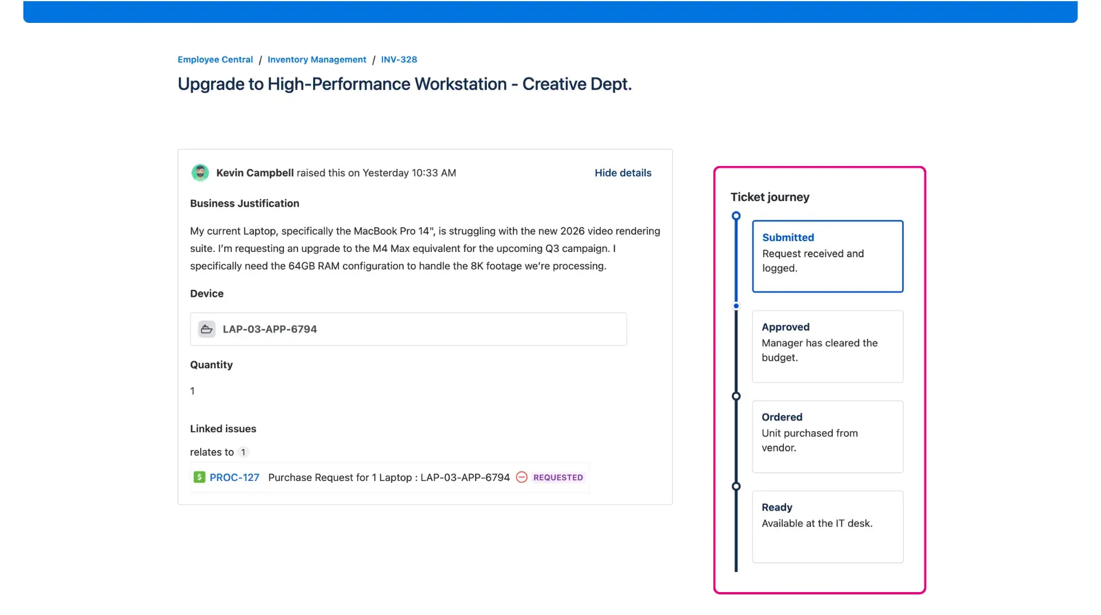Select the Approved stage card
The image size is (1101, 615).
click(827, 346)
